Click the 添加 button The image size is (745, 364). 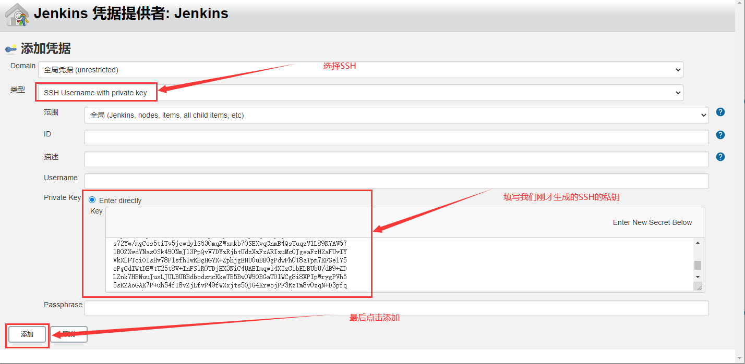pos(27,334)
